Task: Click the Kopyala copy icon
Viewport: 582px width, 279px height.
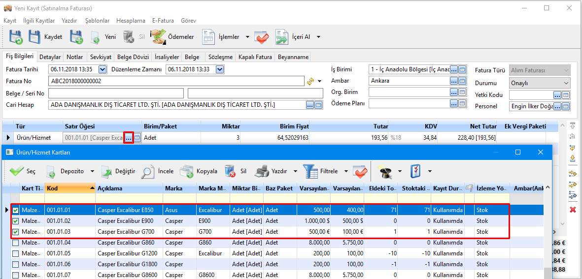Action: pos(187,171)
